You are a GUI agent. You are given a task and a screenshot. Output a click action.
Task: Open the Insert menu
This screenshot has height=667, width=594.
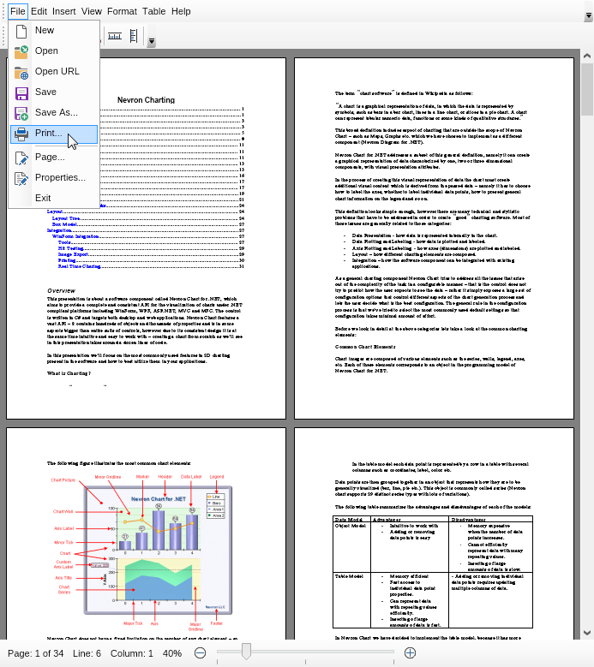tap(64, 11)
